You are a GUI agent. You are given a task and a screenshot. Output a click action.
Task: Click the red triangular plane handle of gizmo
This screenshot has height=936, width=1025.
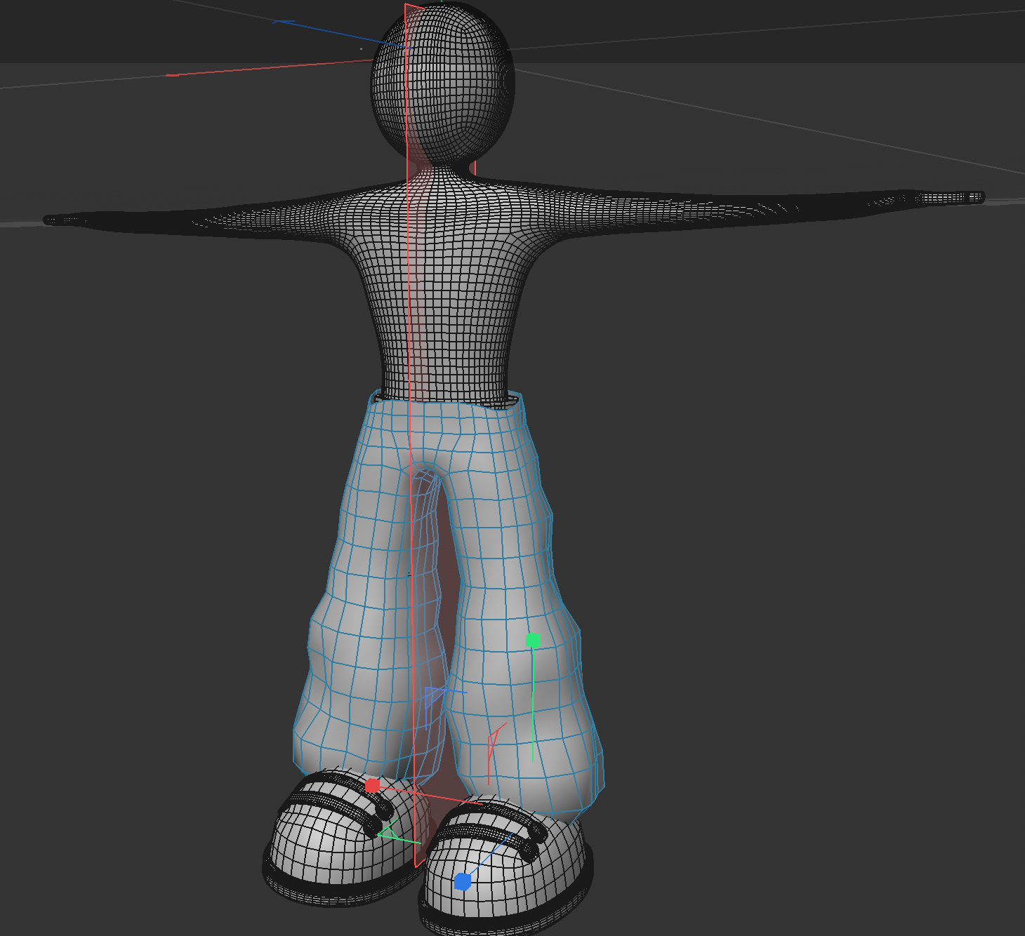click(493, 740)
